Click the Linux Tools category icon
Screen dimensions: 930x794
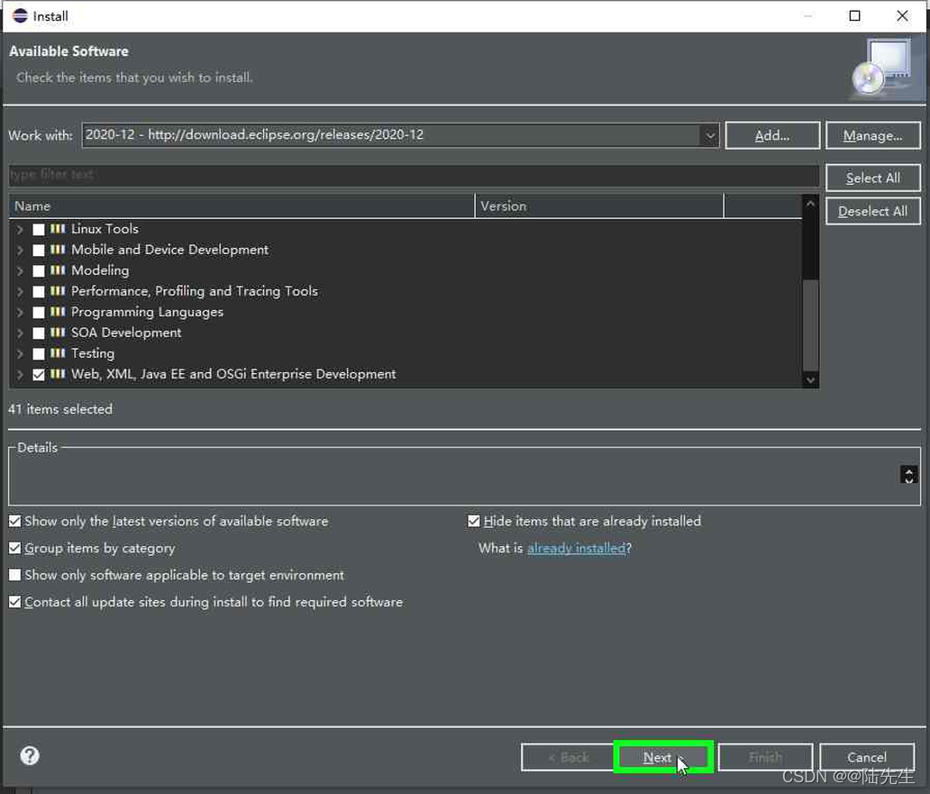tap(58, 229)
